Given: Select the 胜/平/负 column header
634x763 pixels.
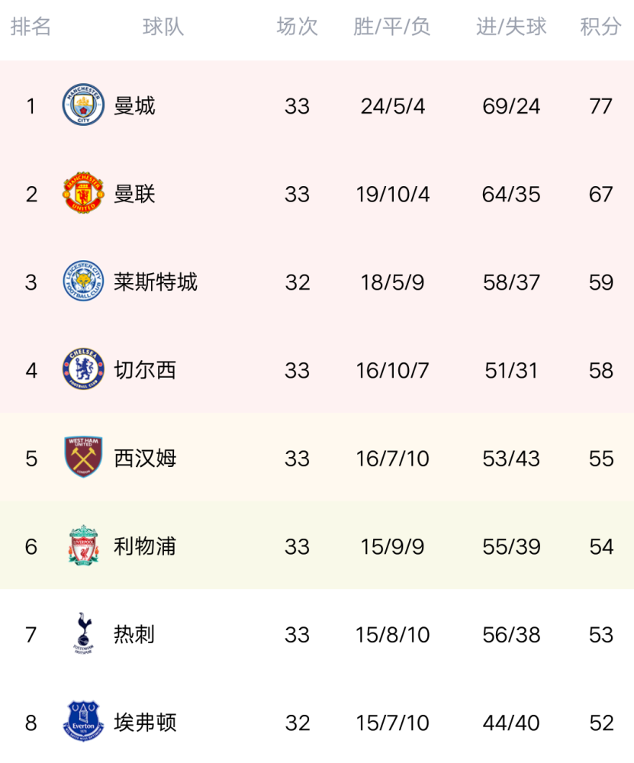Looking at the screenshot, I should click(x=392, y=27).
